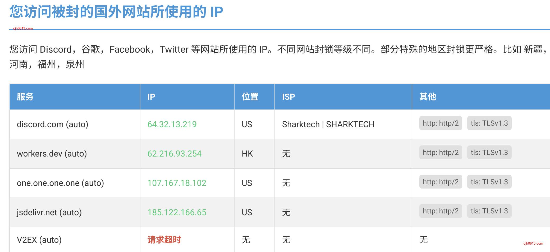The image size is (550, 252).
Task: Click the 无 in V2EX row's 其他 column
Action: coord(423,240)
